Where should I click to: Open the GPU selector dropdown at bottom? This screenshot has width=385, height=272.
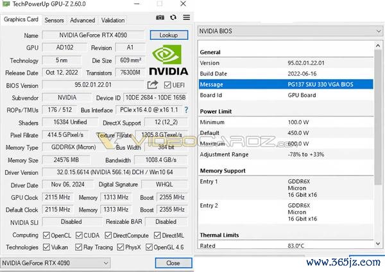coord(55,263)
